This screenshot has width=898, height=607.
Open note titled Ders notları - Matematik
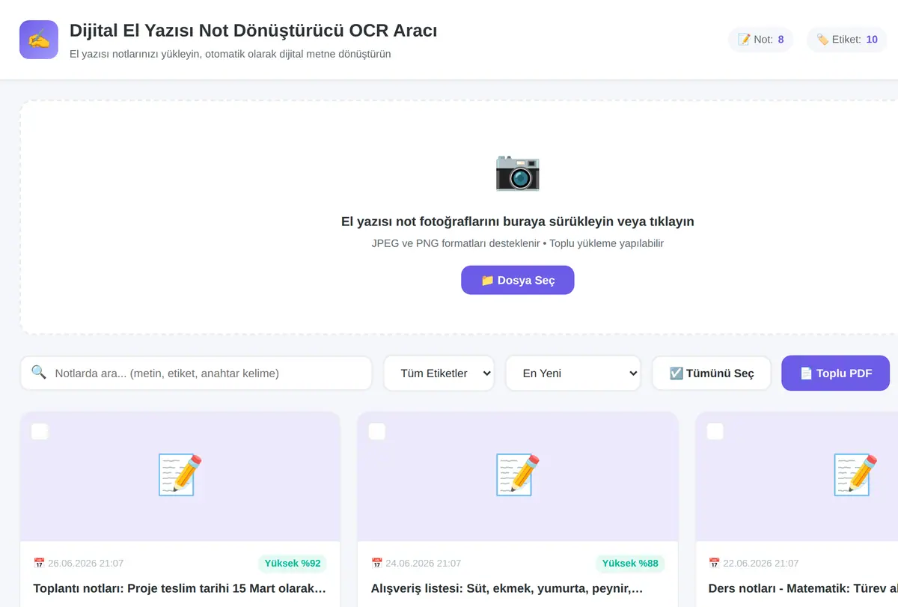pyautogui.click(x=803, y=588)
